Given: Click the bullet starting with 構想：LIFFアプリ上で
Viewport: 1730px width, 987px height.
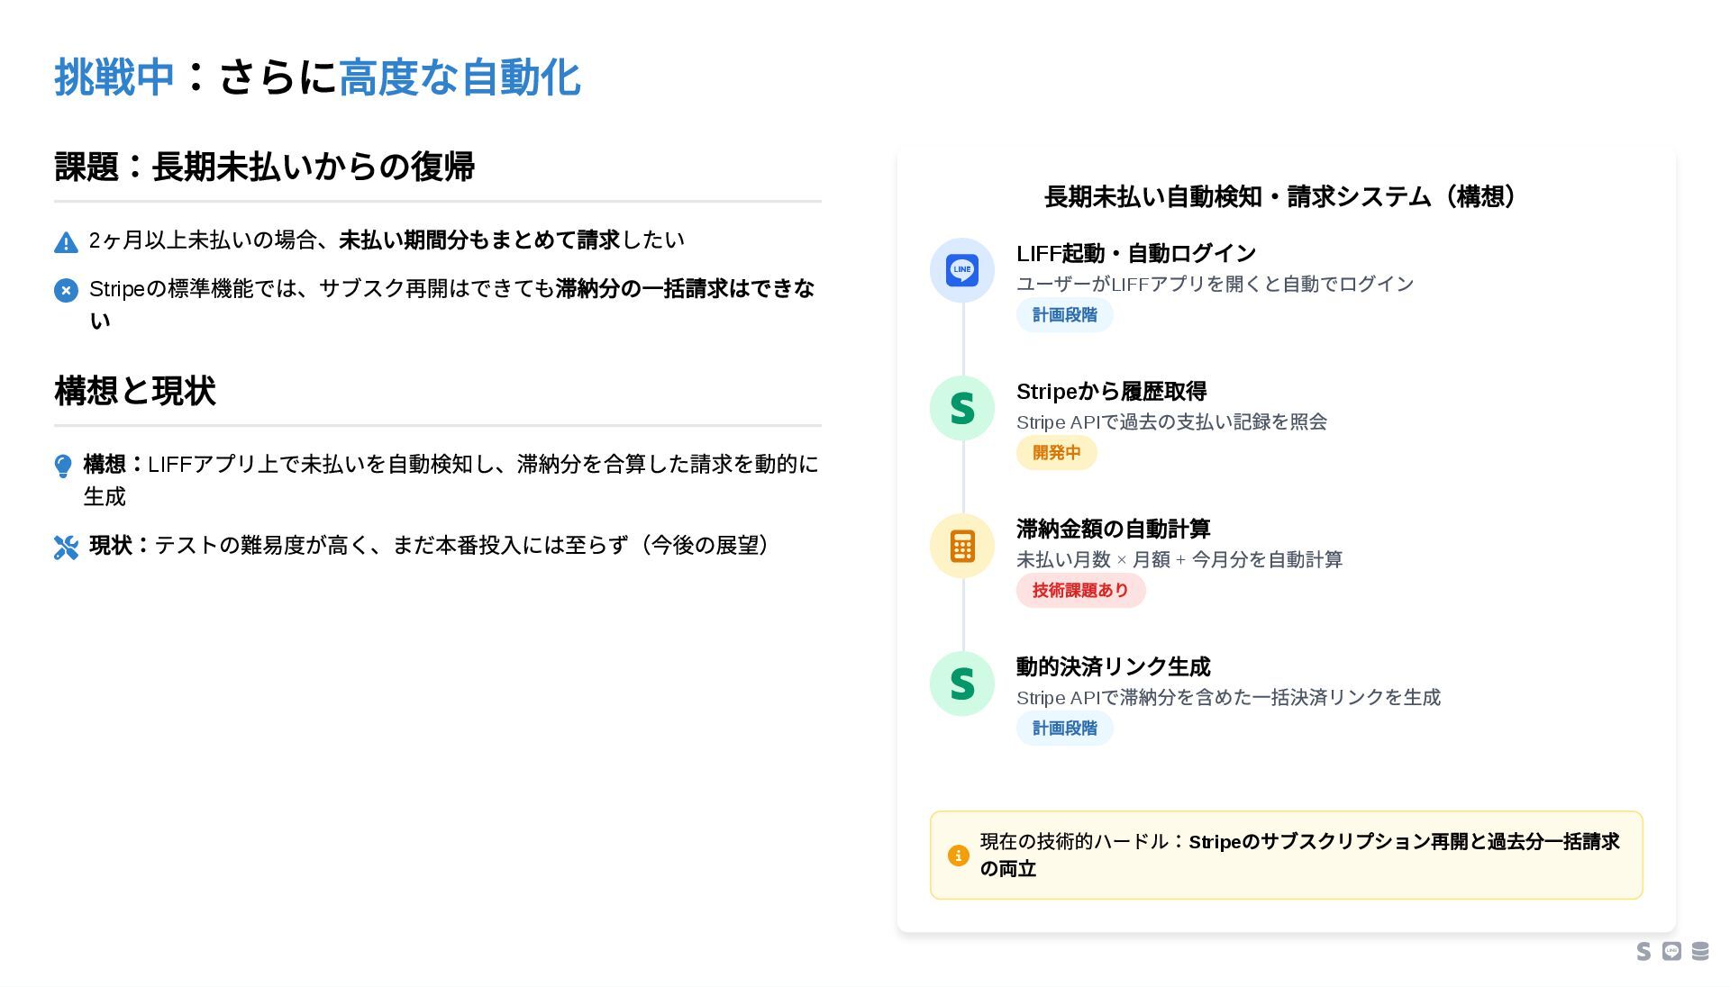Looking at the screenshot, I should (x=451, y=480).
